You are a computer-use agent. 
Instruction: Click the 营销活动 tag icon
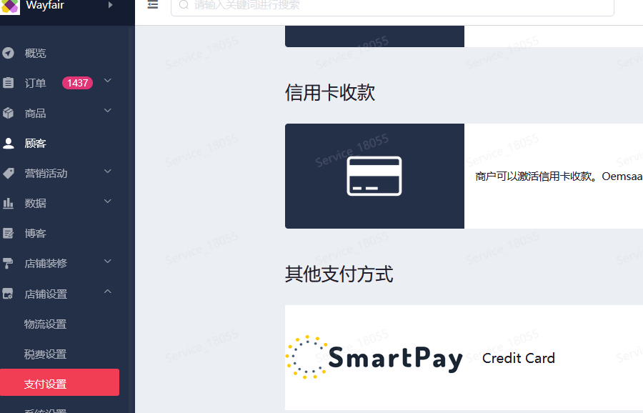(x=9, y=173)
